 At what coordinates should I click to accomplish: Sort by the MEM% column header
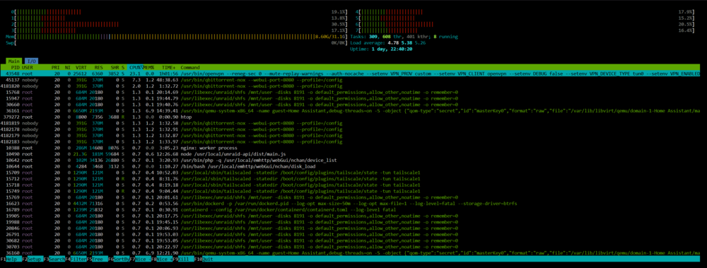pyautogui.click(x=148, y=67)
